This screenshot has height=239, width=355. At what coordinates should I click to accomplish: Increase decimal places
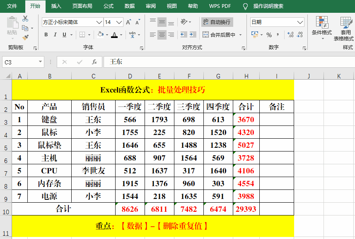coord(290,35)
